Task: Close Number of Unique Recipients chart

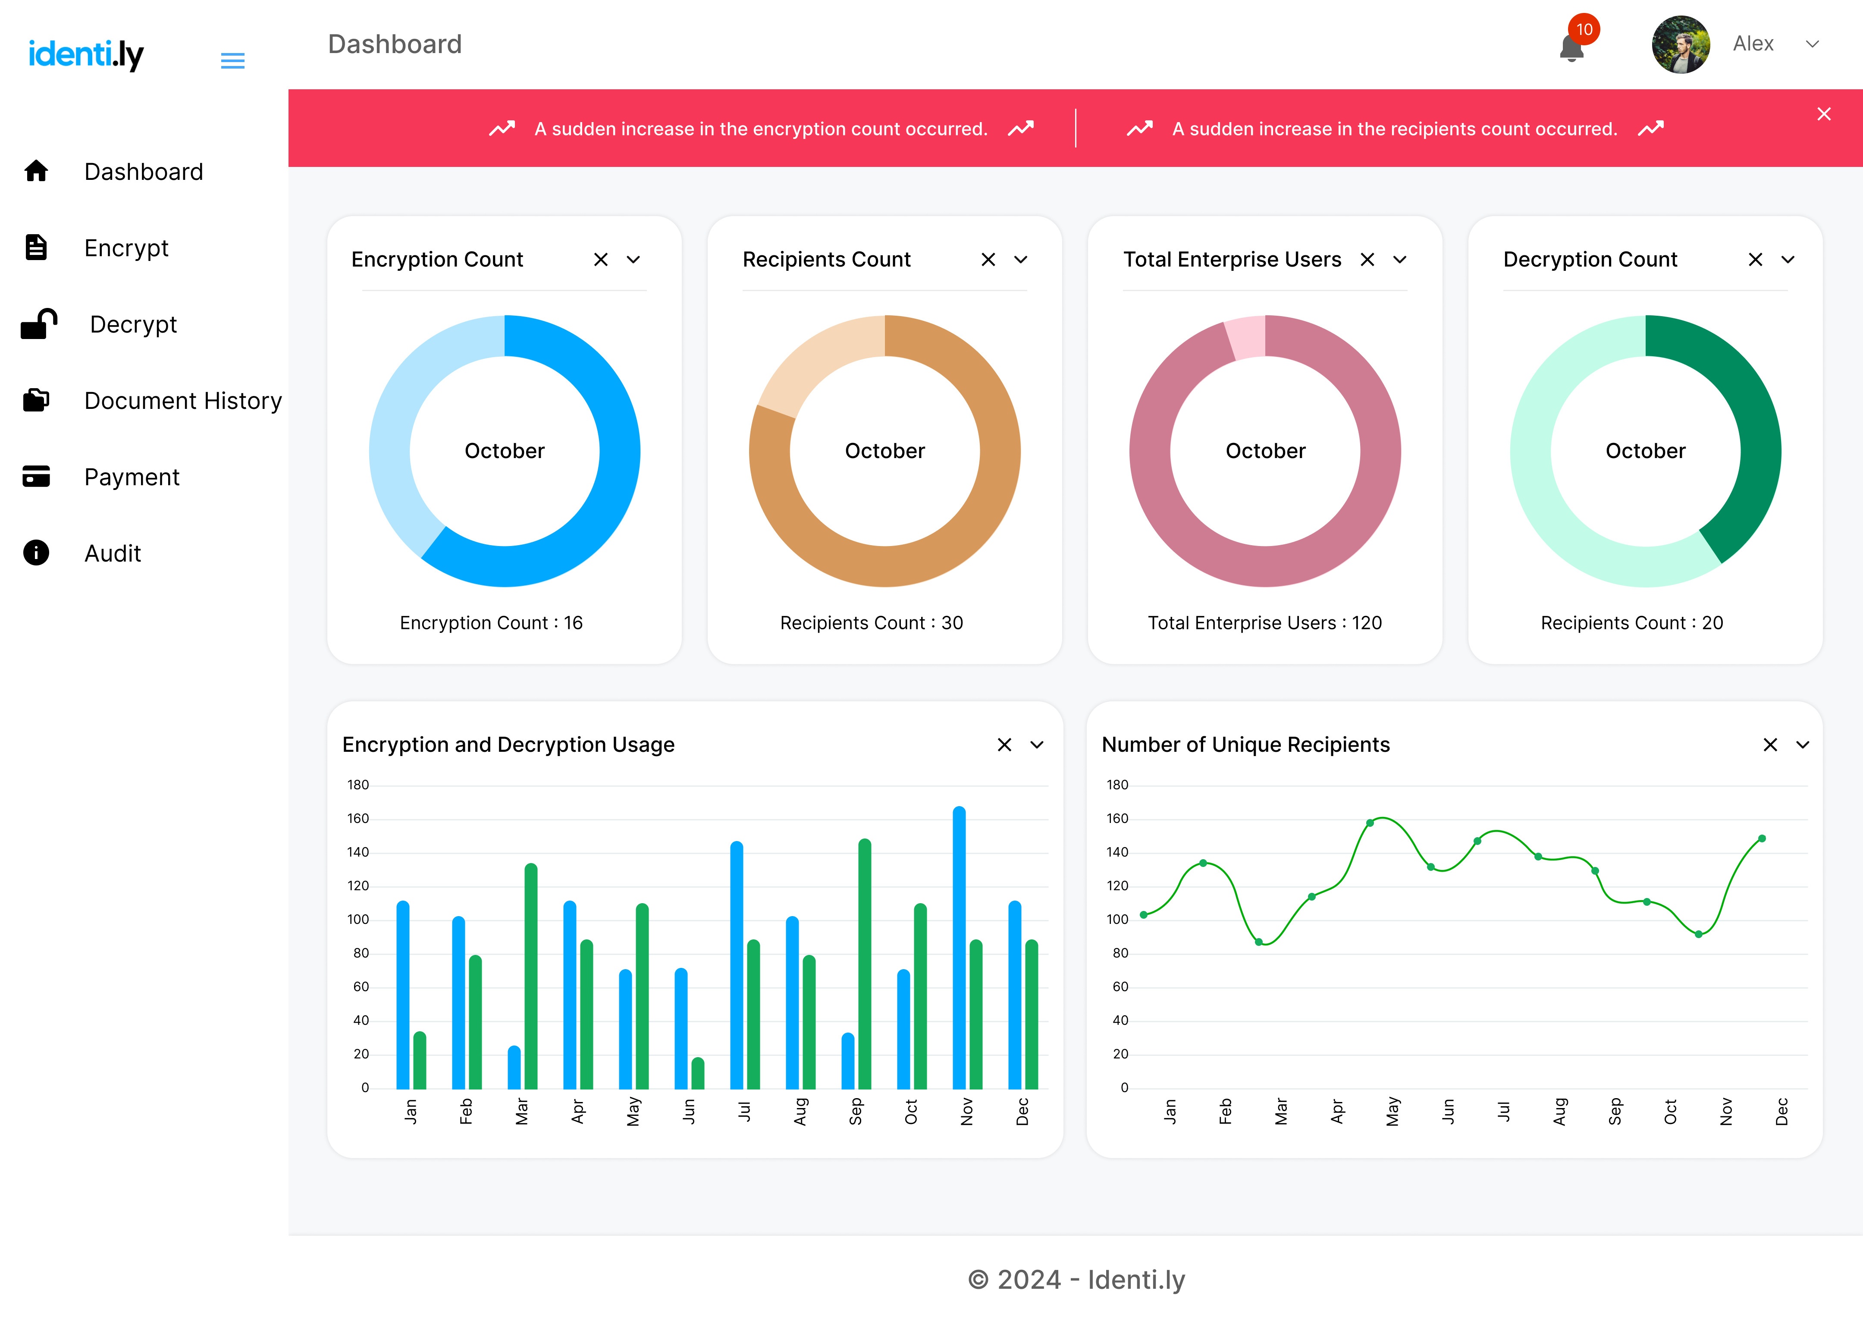Action: pyautogui.click(x=1770, y=745)
